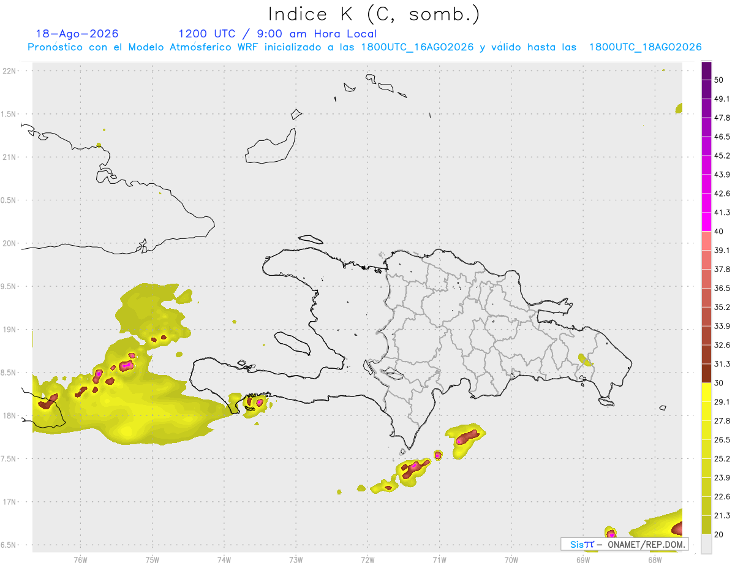Click the colorbar value 25.2
Image resolution: width=735 pixels, height=568 pixels.
[x=722, y=459]
